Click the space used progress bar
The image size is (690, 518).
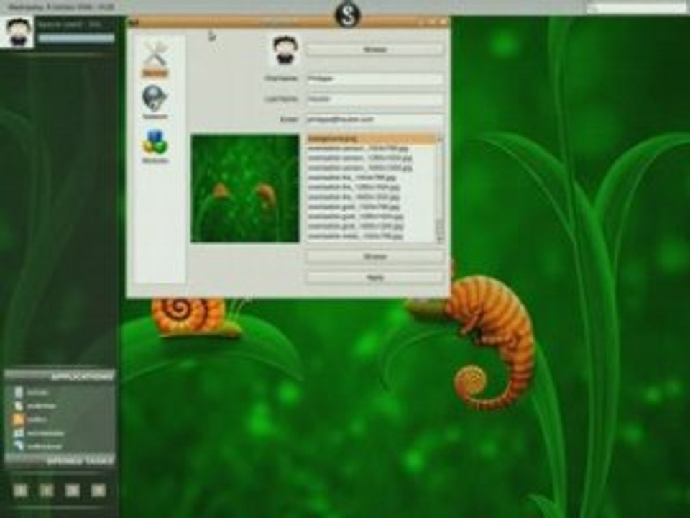tap(76, 39)
